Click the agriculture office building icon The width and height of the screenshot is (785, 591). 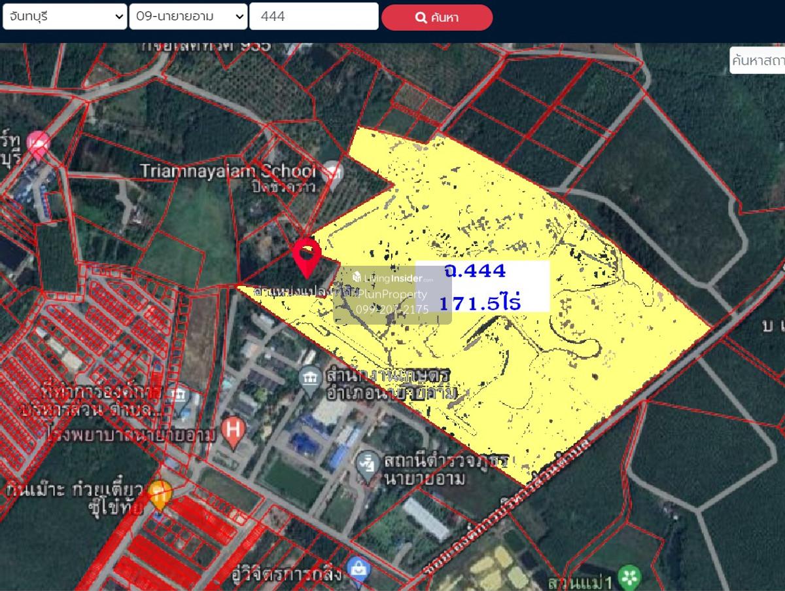pyautogui.click(x=309, y=378)
